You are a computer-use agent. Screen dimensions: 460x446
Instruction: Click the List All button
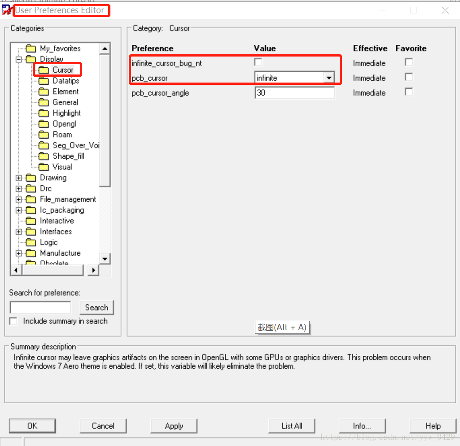tap(292, 426)
